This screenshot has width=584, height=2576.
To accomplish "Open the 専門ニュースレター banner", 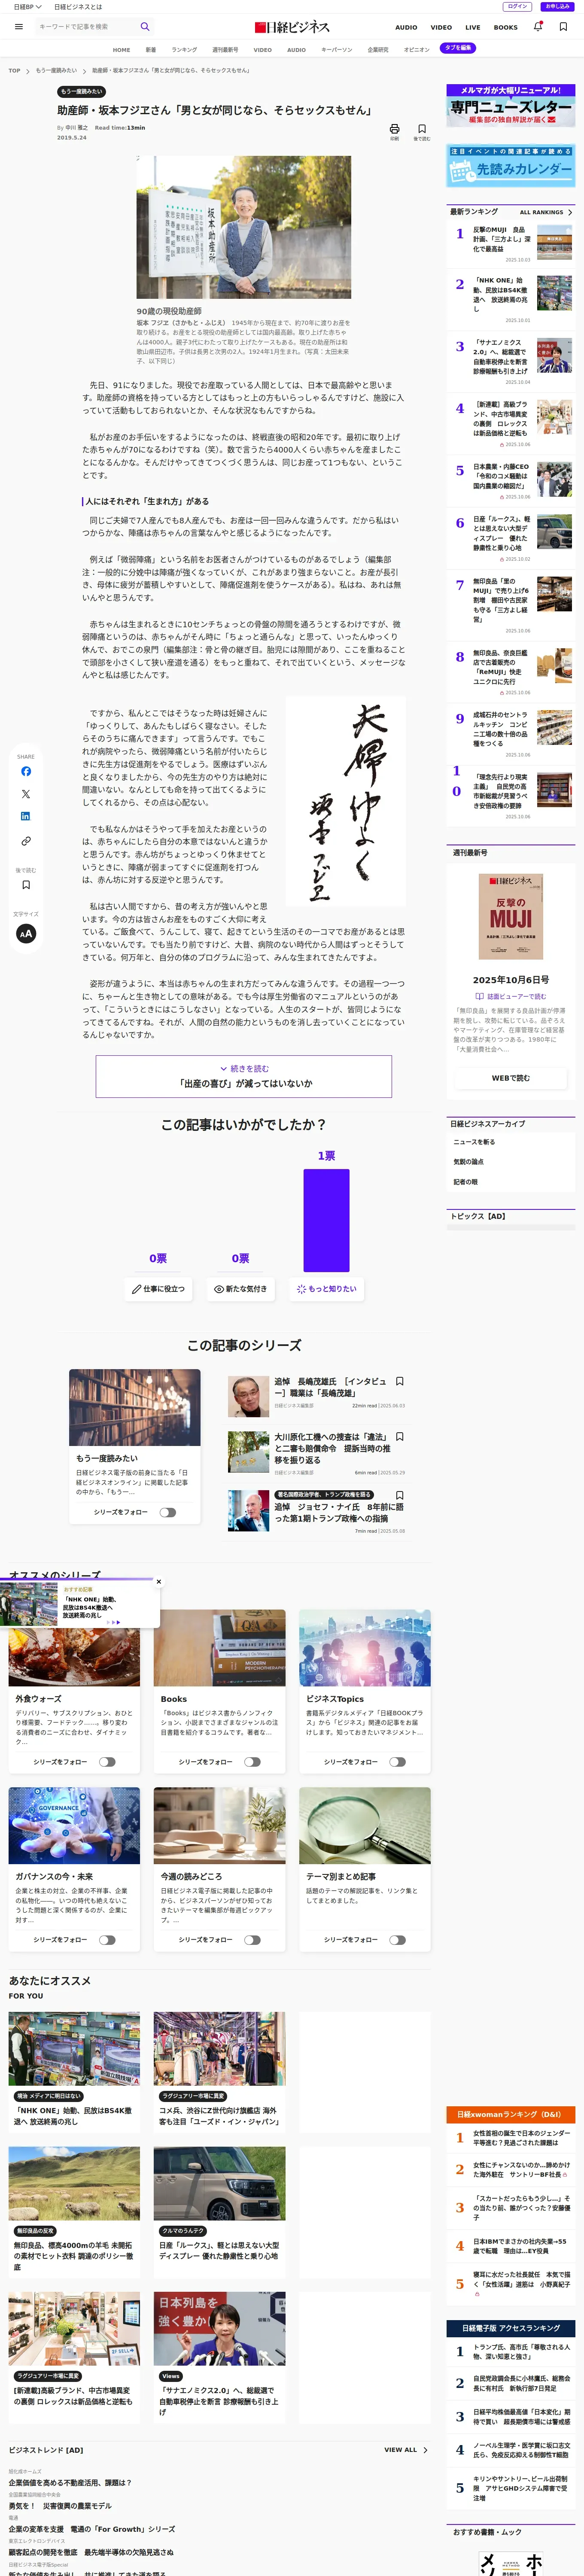I will coord(510,106).
